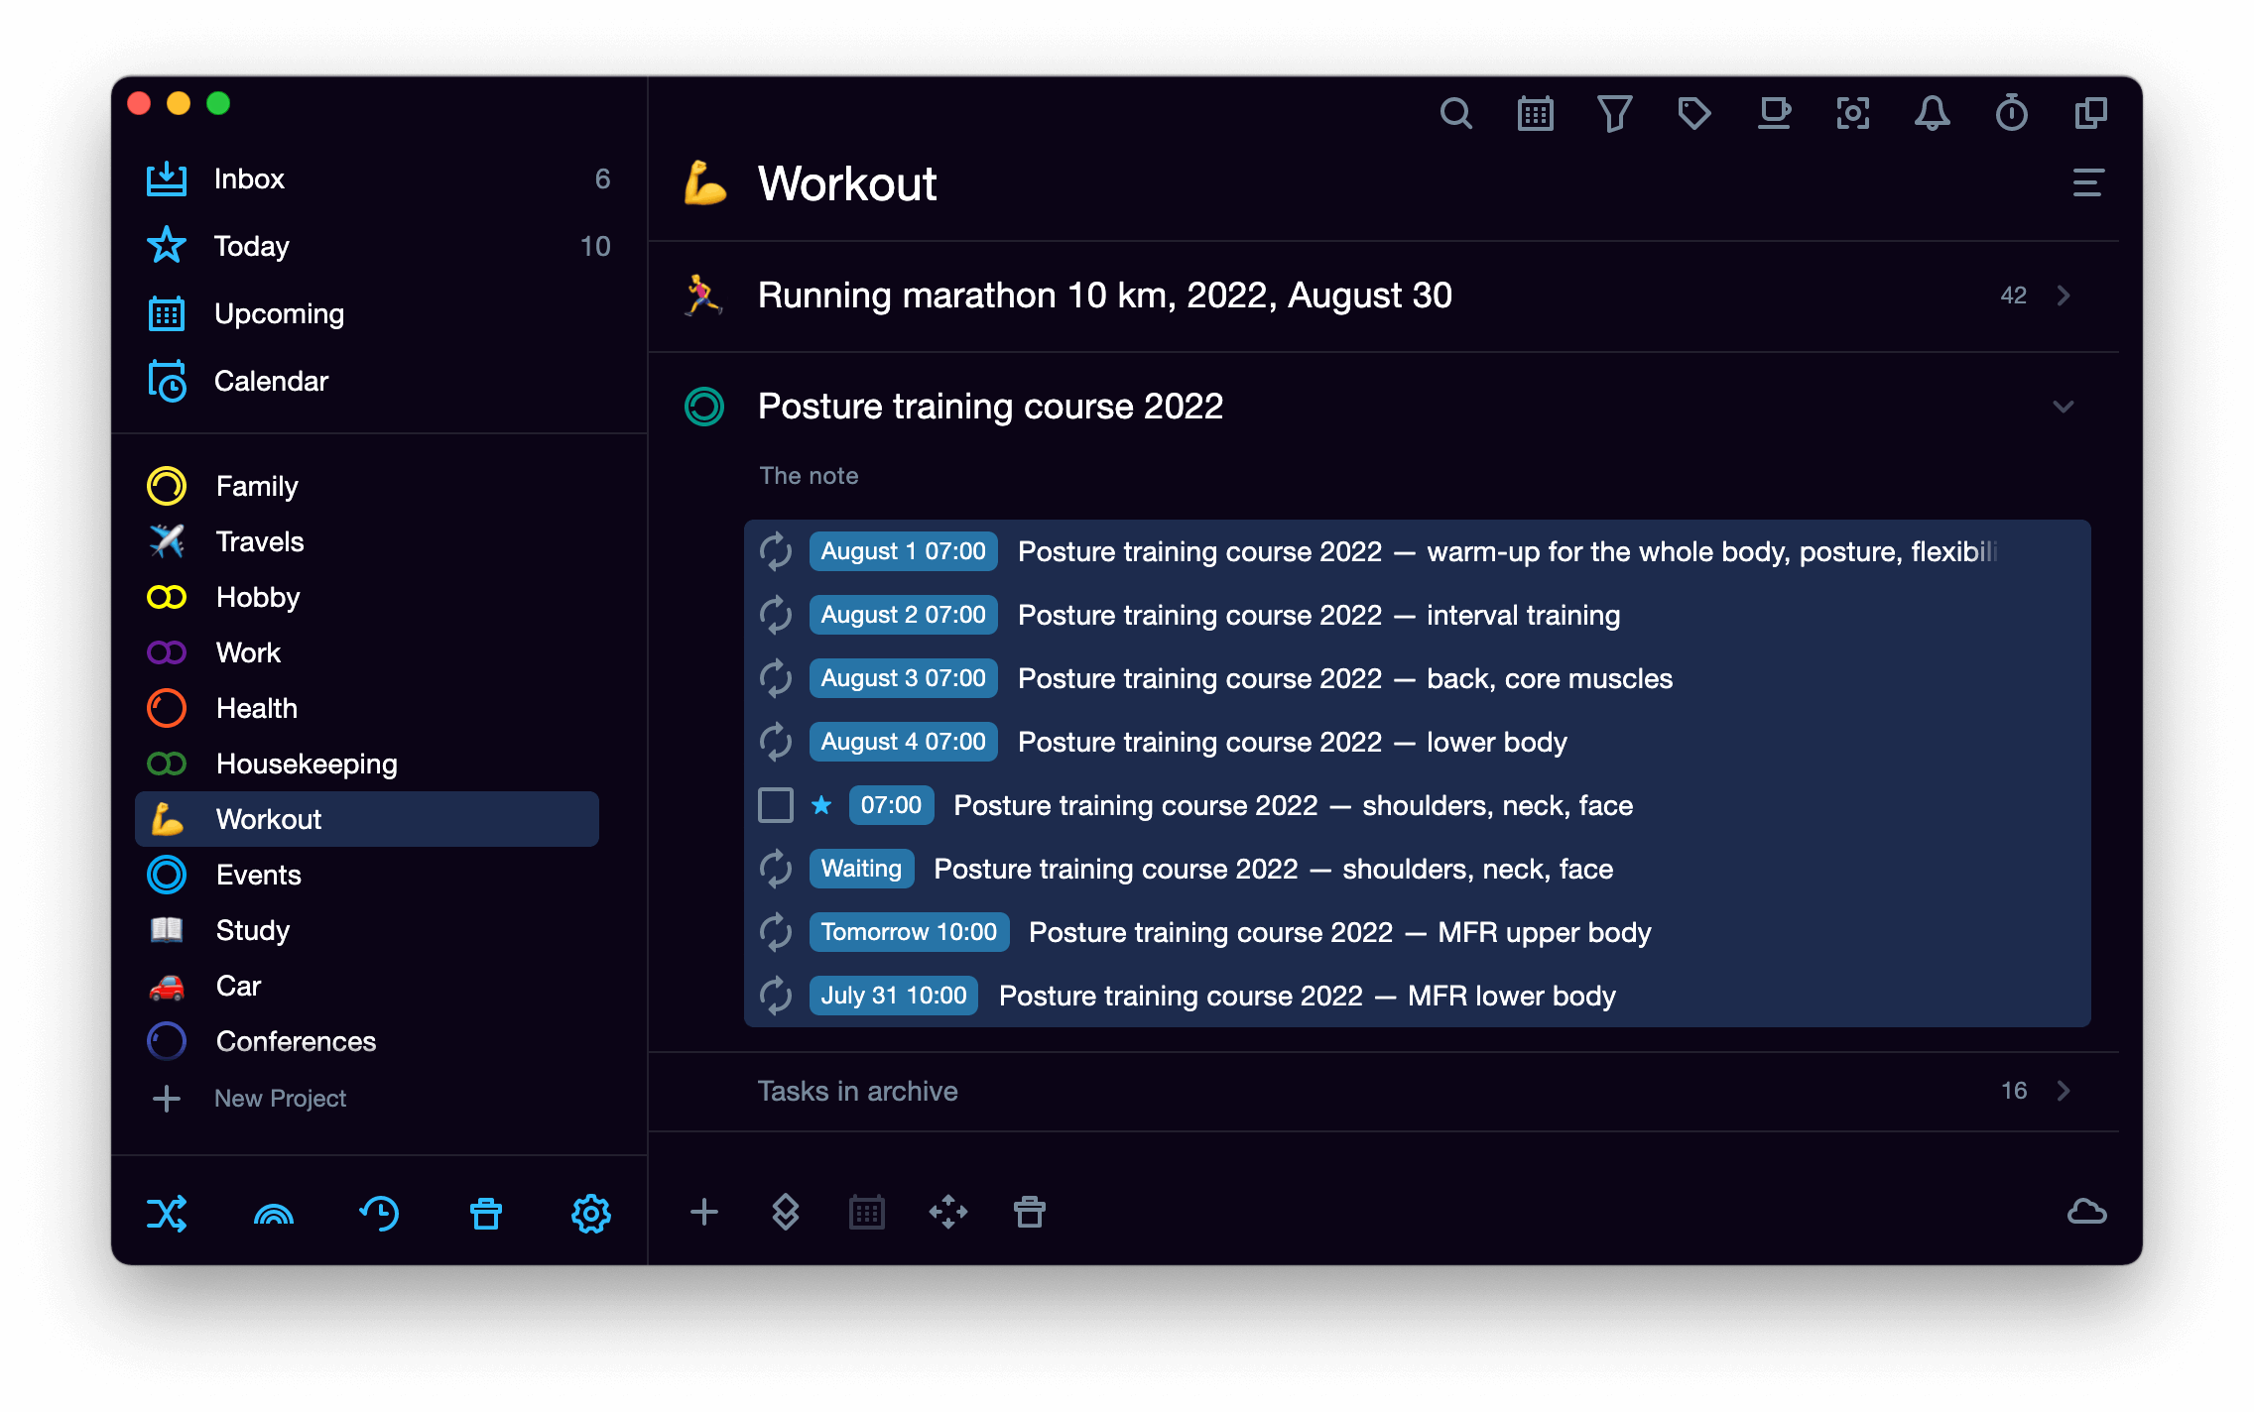Open the Tomorrow 10:00 date badge
Image resolution: width=2254 pixels, height=1412 pixels.
909,932
